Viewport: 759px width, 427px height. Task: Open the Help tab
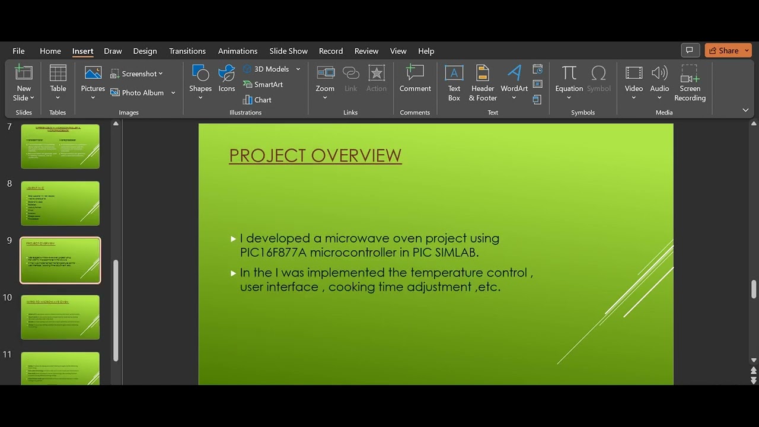coord(426,51)
